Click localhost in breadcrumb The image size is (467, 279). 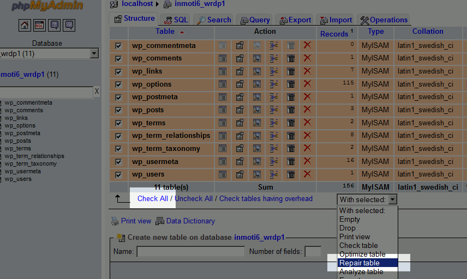pyautogui.click(x=137, y=4)
